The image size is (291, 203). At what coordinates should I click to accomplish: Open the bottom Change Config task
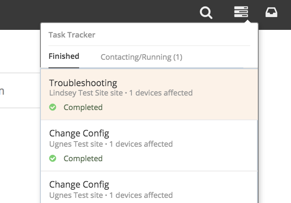(x=79, y=185)
